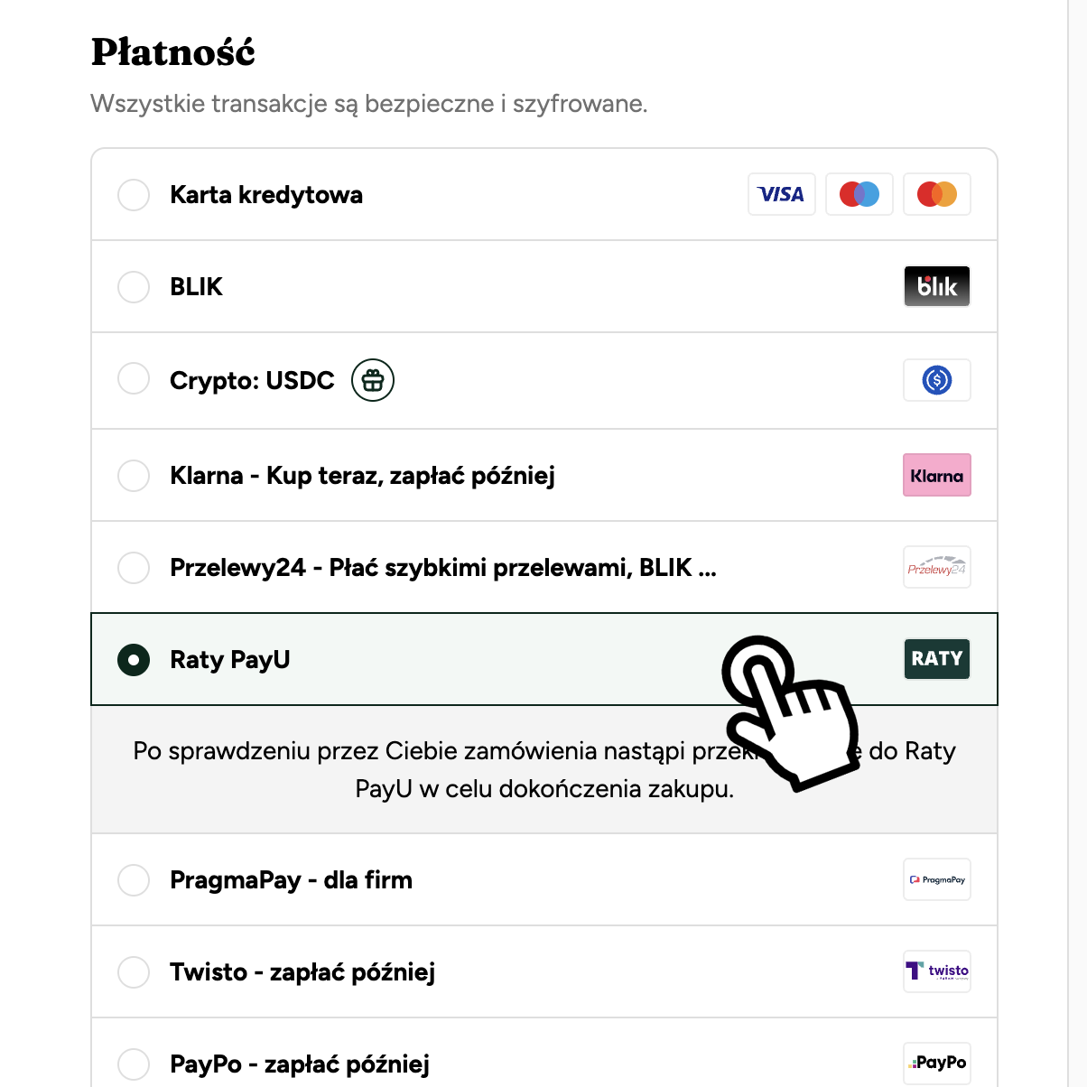Click the Przelewy24 logo
The width and height of the screenshot is (1087, 1087).
[x=937, y=567]
